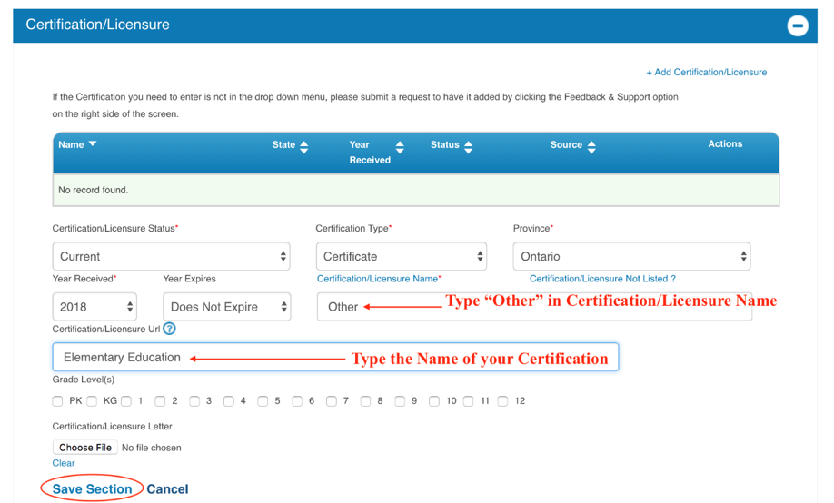The width and height of the screenshot is (834, 503).
Task: Check grade level 8 box
Action: [x=365, y=401]
